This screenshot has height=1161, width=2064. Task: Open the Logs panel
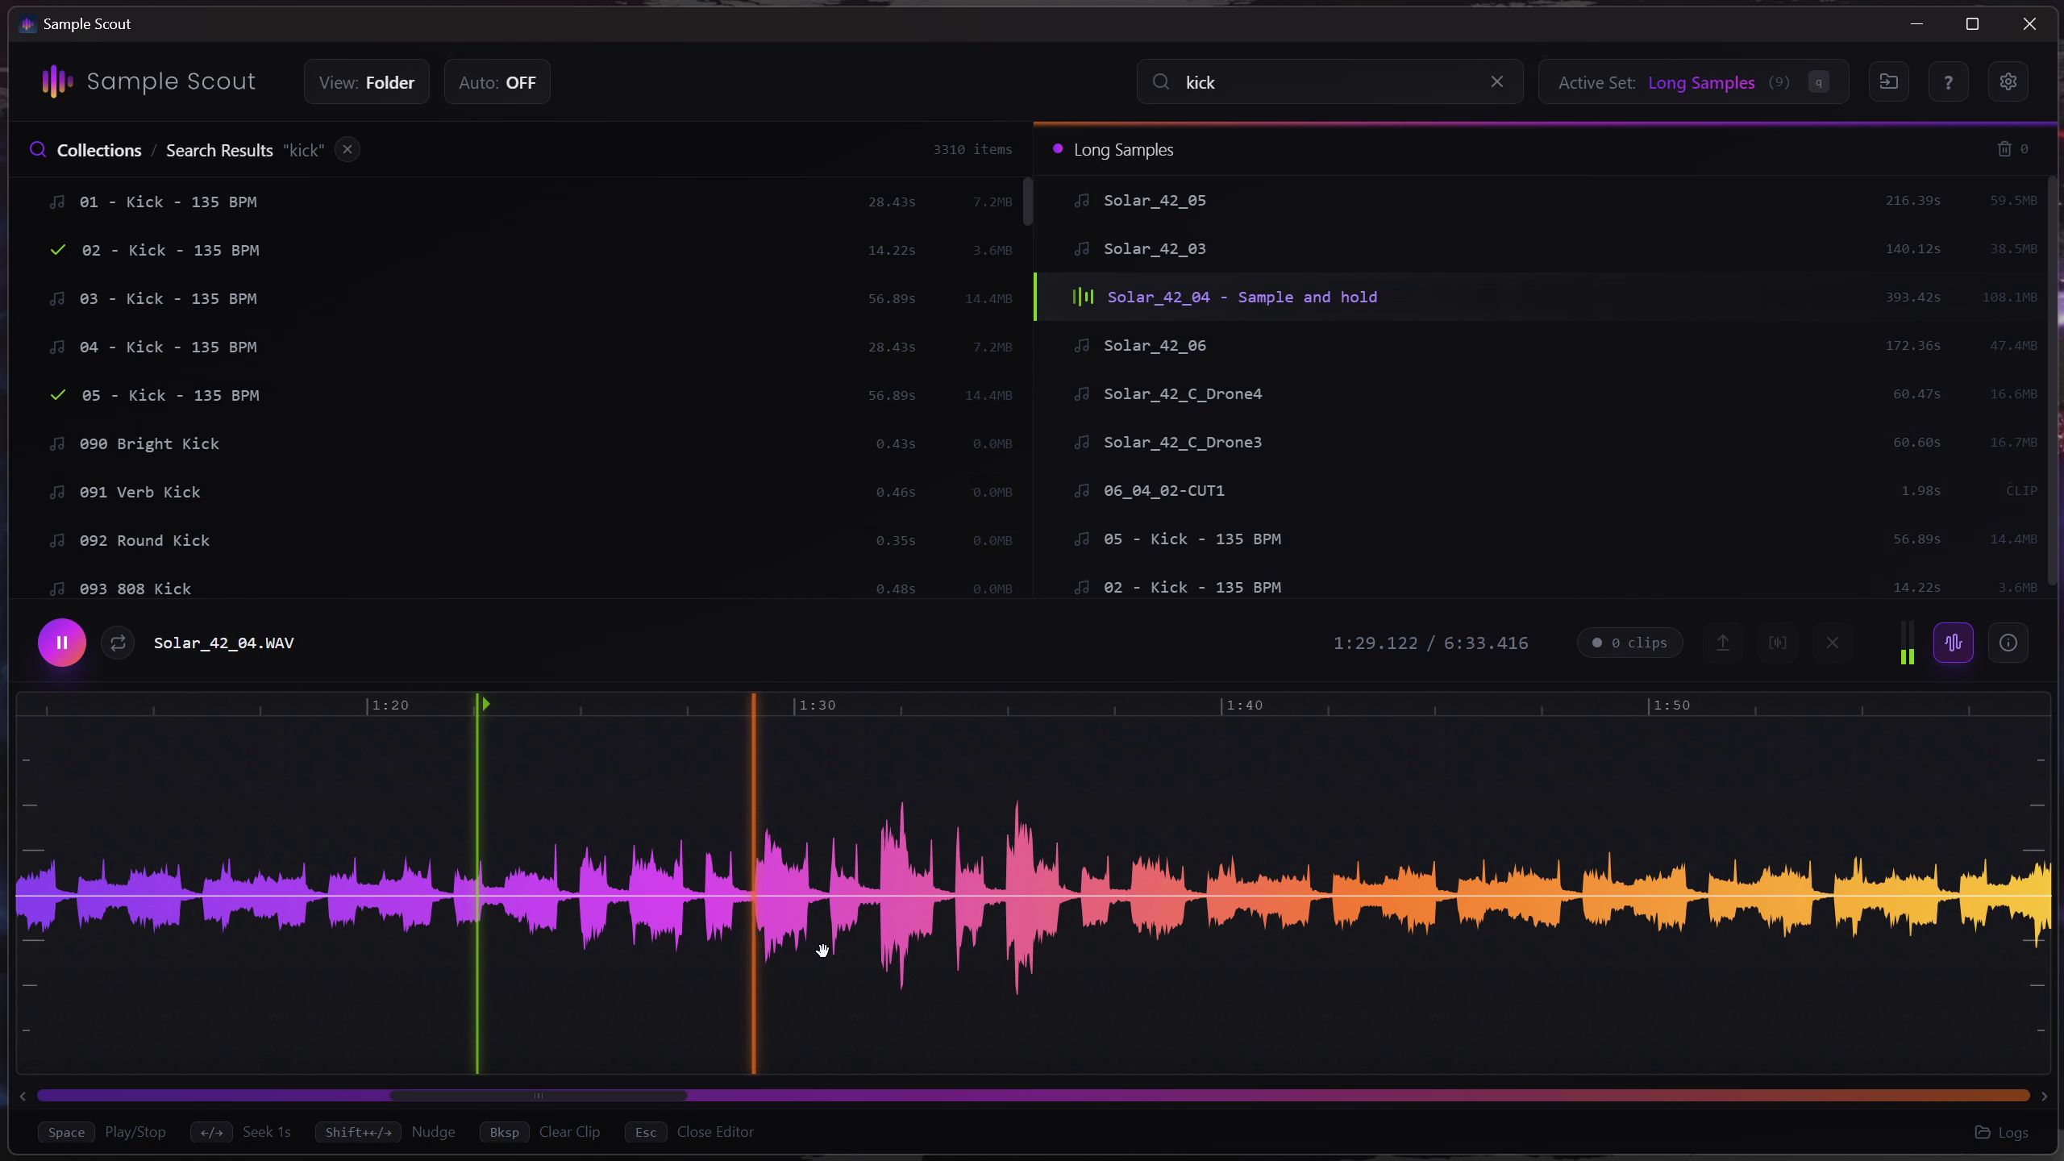(x=2000, y=1132)
